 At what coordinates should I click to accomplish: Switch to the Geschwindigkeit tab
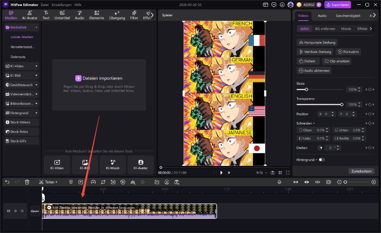[347, 16]
